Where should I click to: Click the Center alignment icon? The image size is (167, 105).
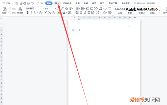(x=81, y=13)
